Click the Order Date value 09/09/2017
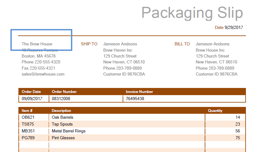Viewport: 264px width, 152px height. [x=32, y=99]
